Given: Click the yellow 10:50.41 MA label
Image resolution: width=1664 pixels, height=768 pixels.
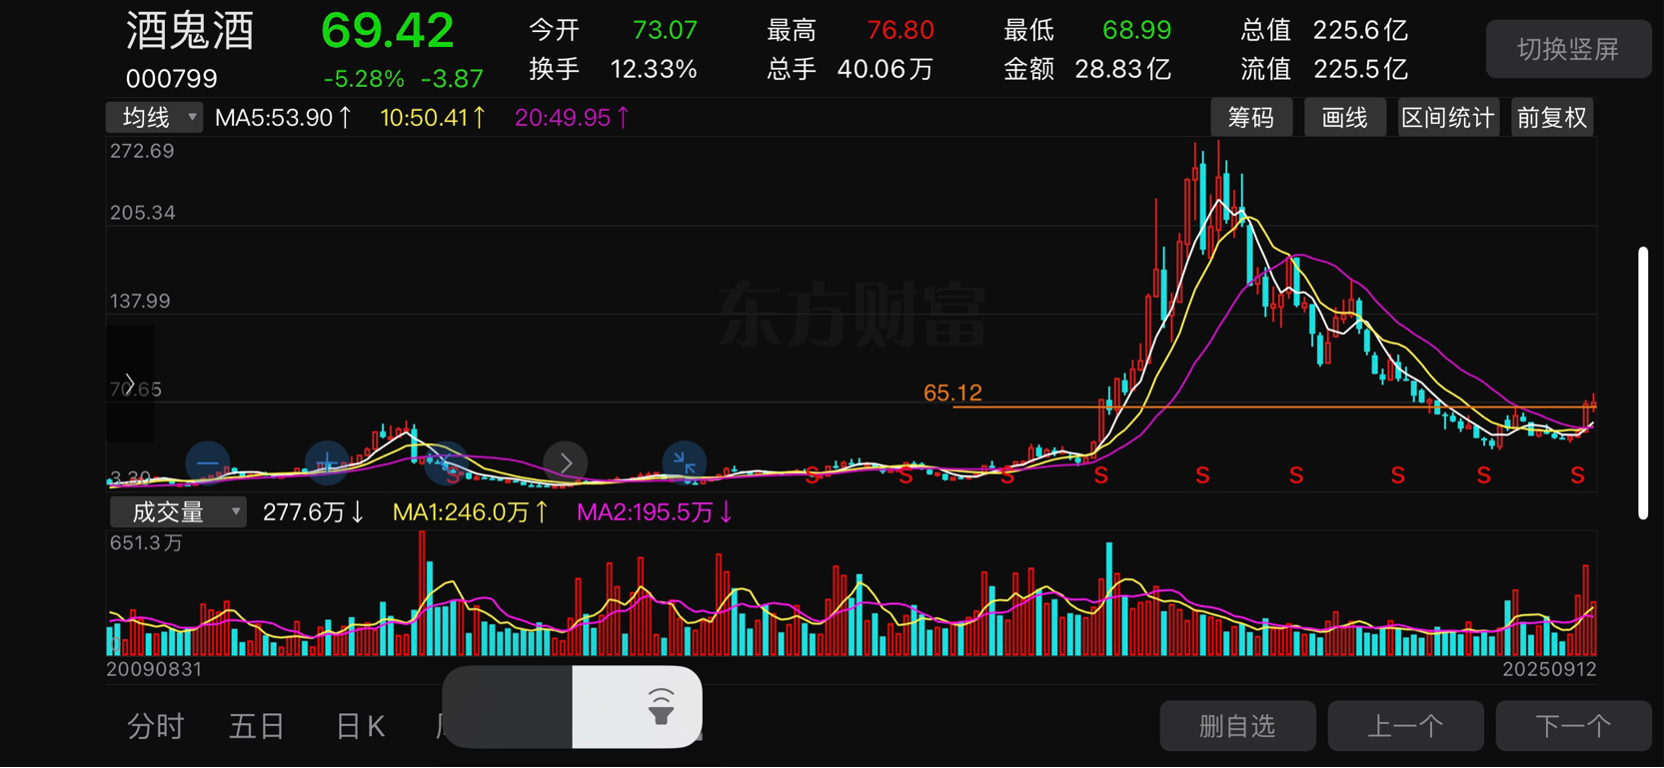Looking at the screenshot, I should [x=433, y=118].
